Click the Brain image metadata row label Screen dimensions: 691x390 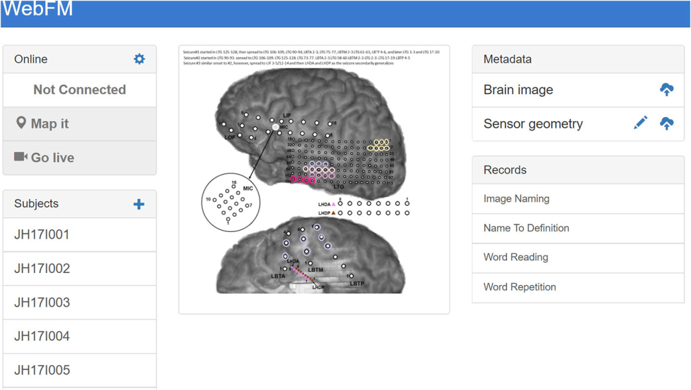tap(518, 90)
